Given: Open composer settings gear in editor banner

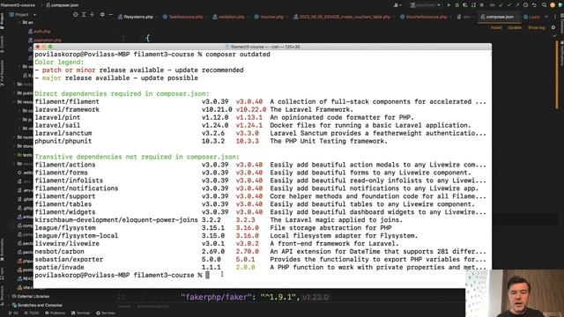Looking at the screenshot, I should (x=553, y=27).
